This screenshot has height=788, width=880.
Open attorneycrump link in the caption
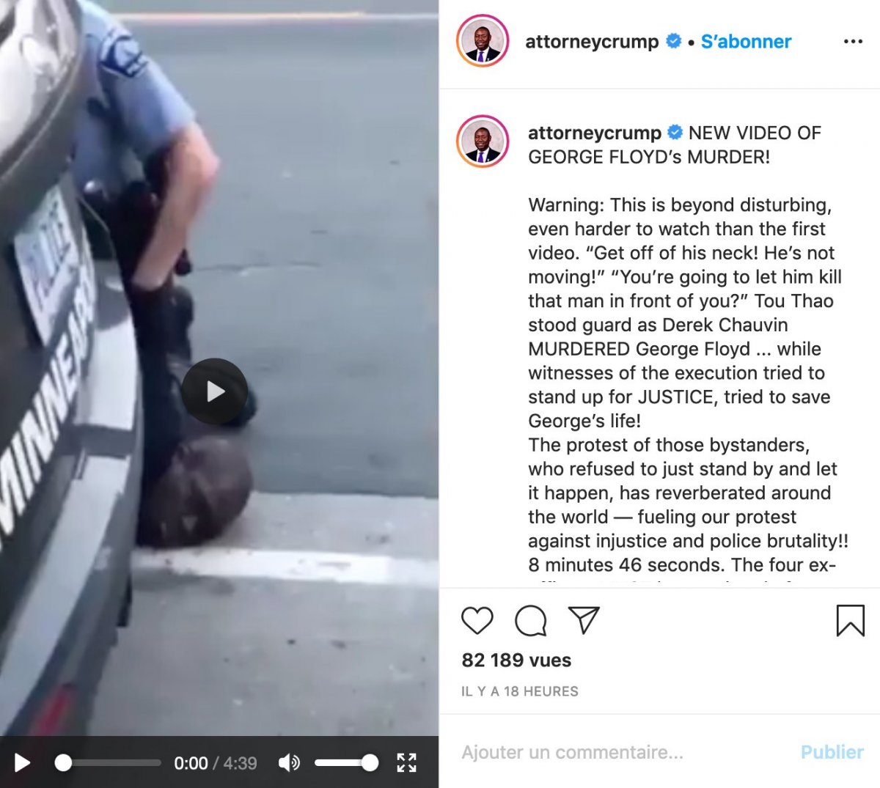coord(595,133)
